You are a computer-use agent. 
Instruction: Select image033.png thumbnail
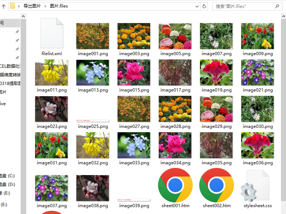click(x=134, y=145)
